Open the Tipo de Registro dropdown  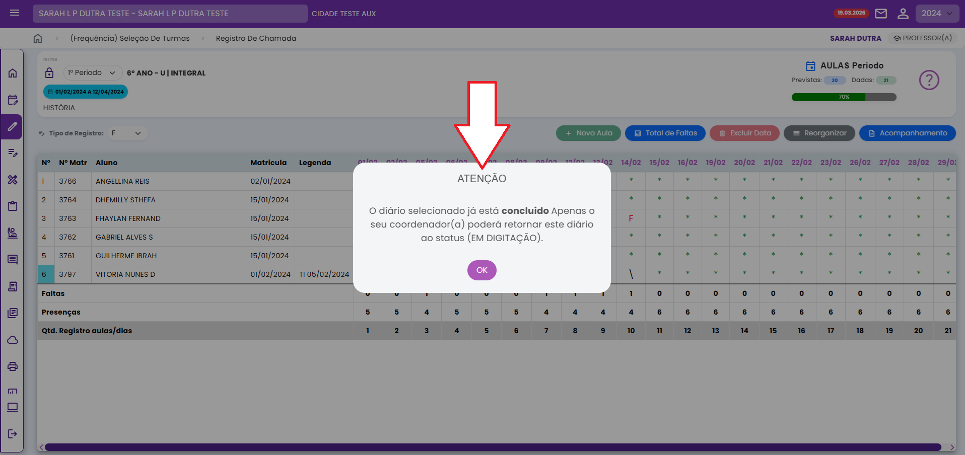pyautogui.click(x=126, y=133)
